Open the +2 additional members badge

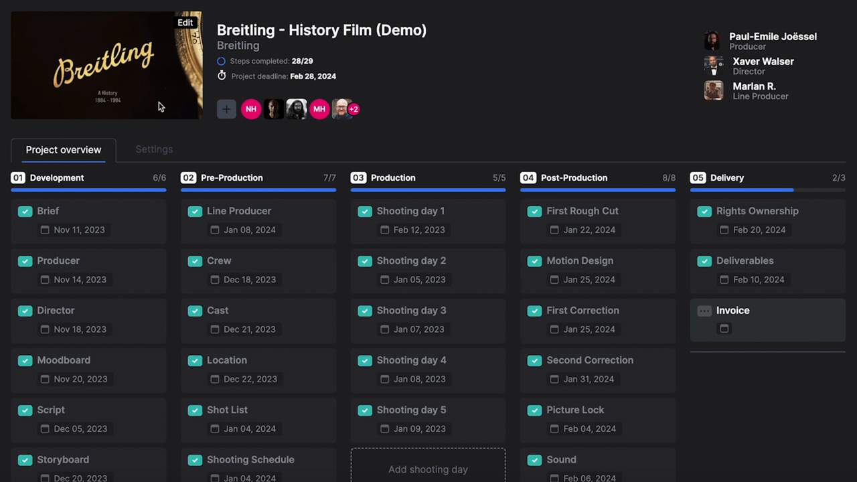click(354, 109)
